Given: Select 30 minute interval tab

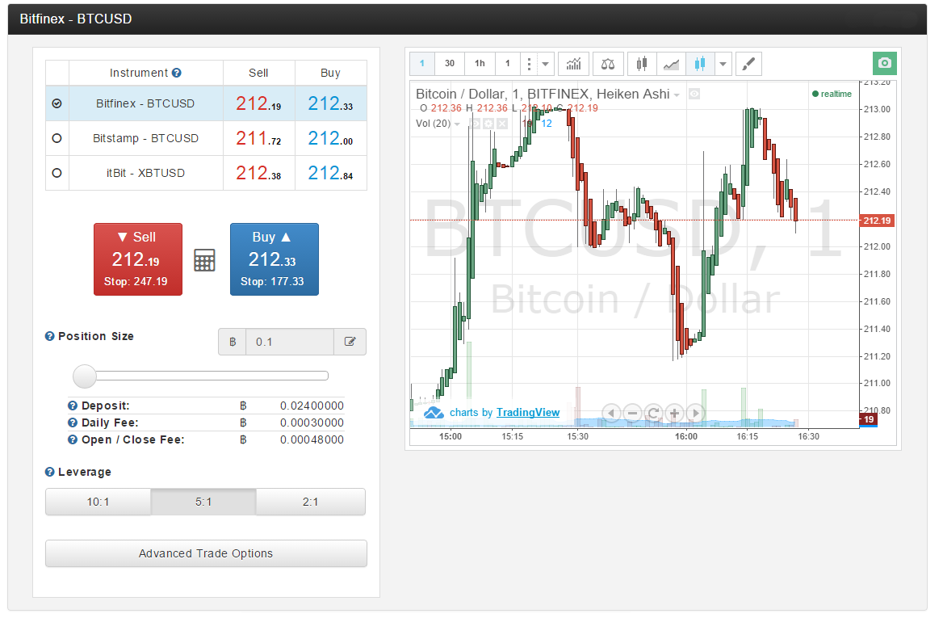Looking at the screenshot, I should click(450, 64).
